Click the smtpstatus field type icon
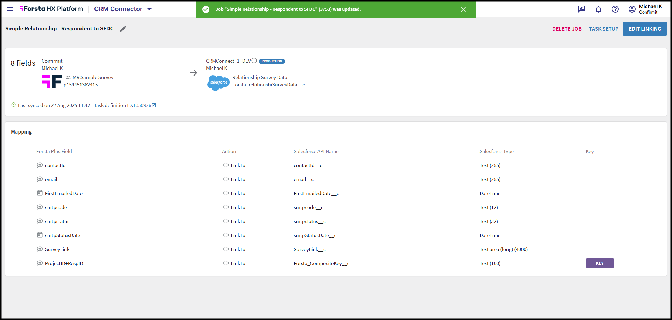Image resolution: width=672 pixels, height=320 pixels. pyautogui.click(x=40, y=221)
